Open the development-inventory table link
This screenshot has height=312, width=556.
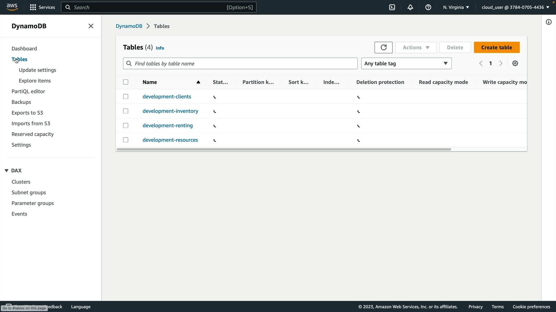tap(170, 111)
